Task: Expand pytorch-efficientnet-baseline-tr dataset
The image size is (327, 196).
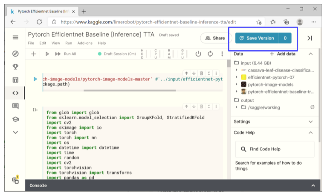Action: 237,92
